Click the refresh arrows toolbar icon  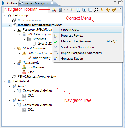point(114,10)
